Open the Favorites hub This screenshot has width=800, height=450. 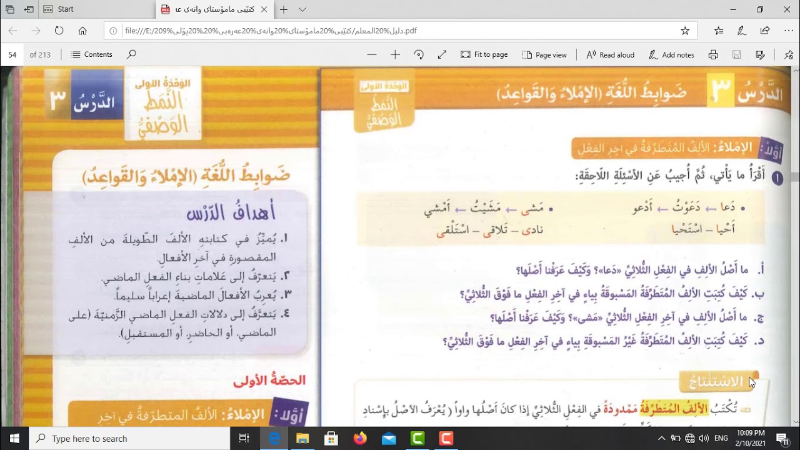[x=719, y=31]
